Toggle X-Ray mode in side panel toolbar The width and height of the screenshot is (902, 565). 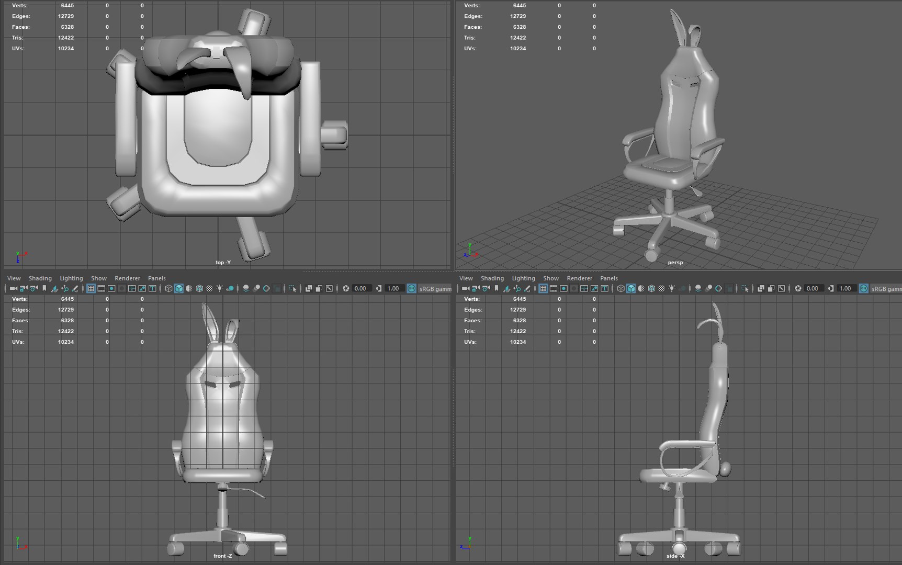click(x=761, y=288)
